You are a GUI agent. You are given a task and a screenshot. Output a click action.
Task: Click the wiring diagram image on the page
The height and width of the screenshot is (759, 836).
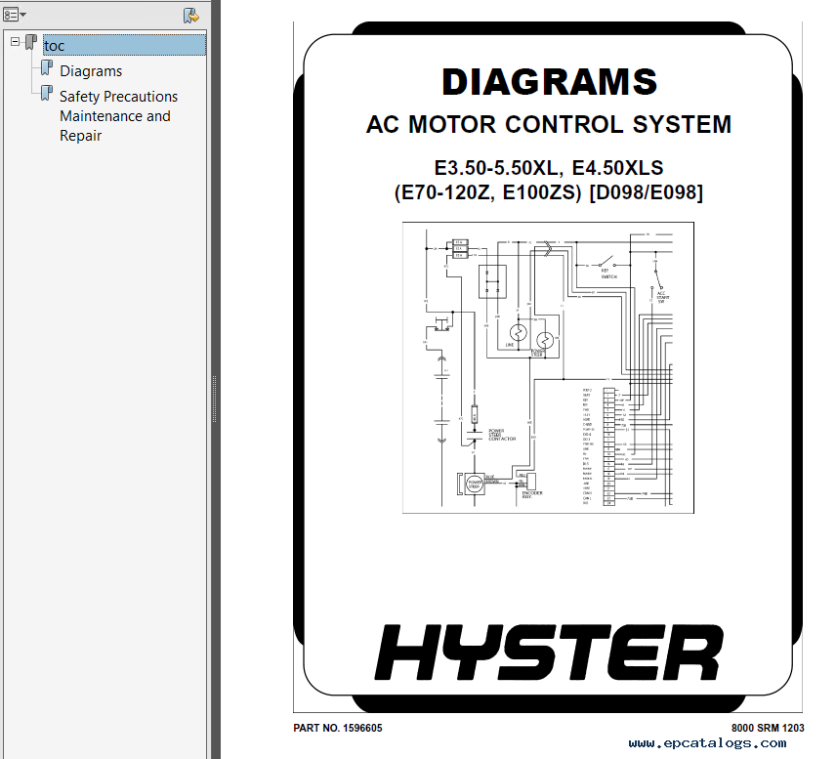pos(548,367)
